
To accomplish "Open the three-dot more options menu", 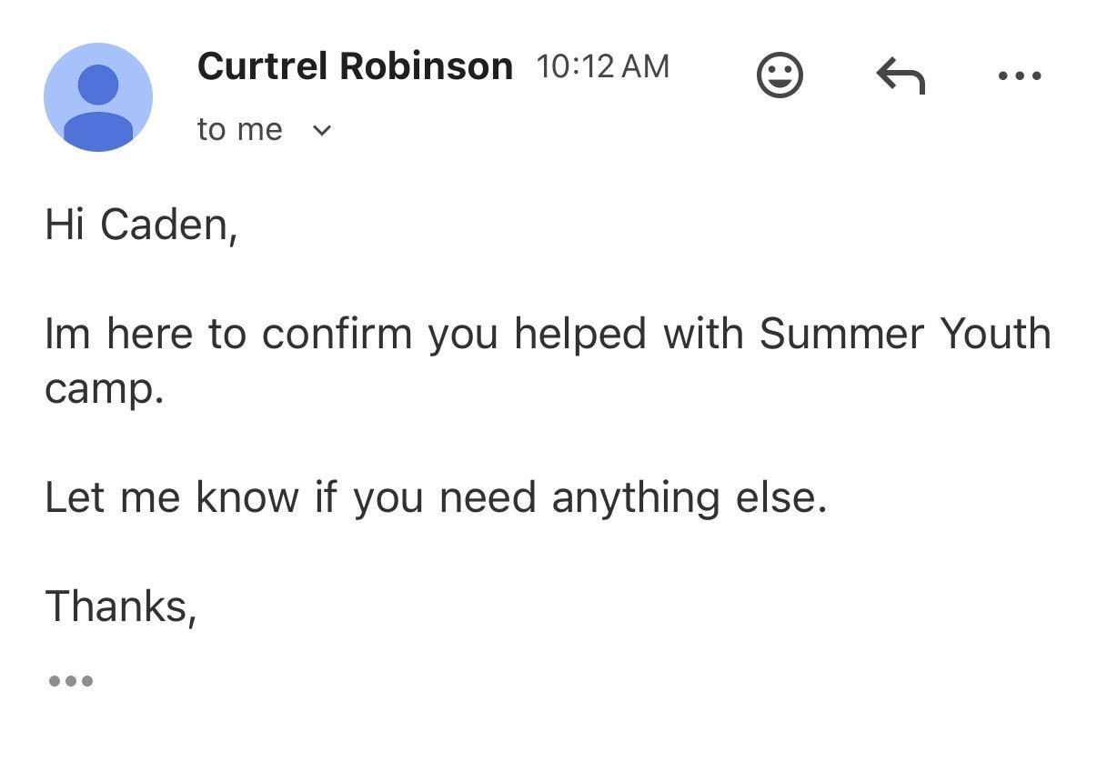I will pyautogui.click(x=1019, y=76).
